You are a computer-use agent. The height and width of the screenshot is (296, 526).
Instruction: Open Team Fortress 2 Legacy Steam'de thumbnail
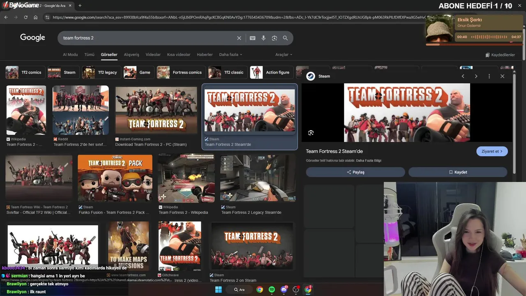pos(258,178)
